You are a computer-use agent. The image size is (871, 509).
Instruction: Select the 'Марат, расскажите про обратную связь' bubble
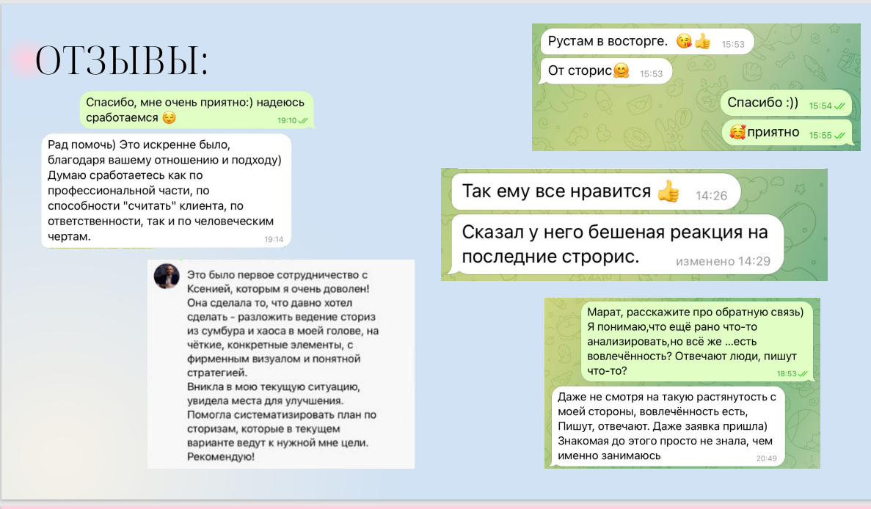pyautogui.click(x=697, y=341)
